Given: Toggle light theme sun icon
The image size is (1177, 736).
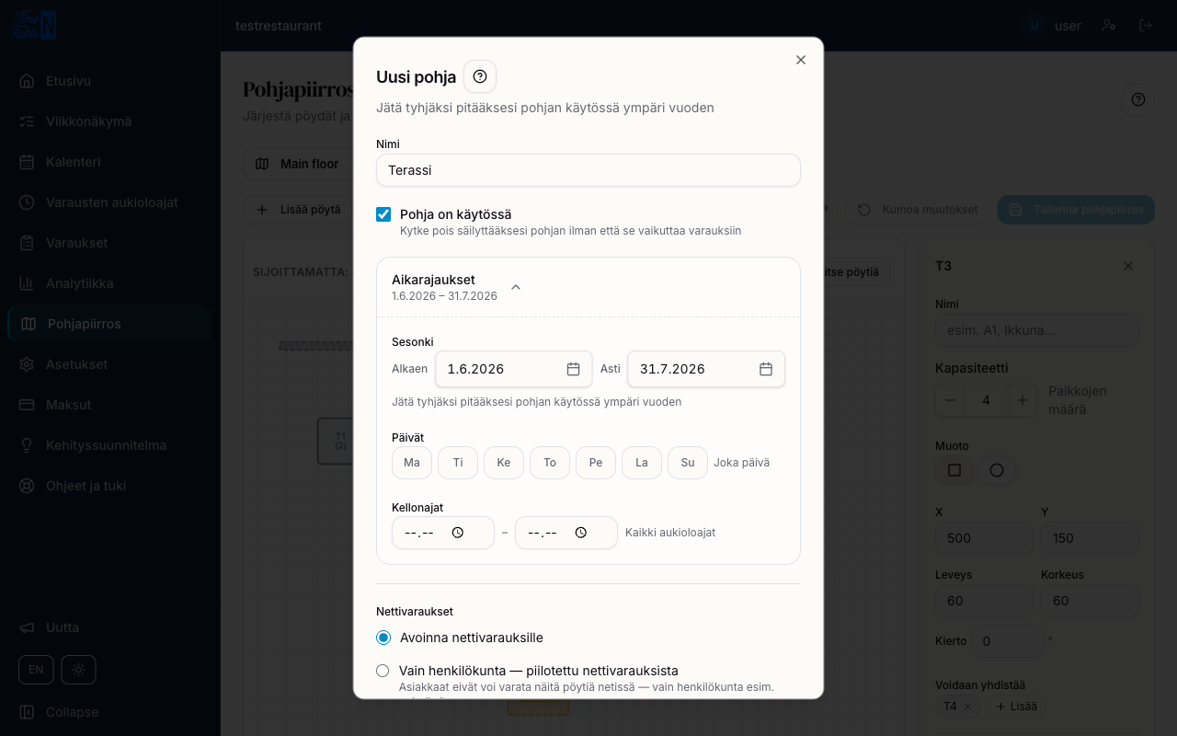Looking at the screenshot, I should tap(79, 670).
